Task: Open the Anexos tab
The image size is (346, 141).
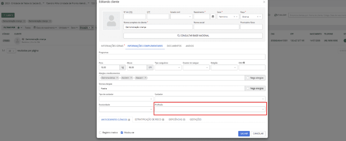Action: [190, 46]
